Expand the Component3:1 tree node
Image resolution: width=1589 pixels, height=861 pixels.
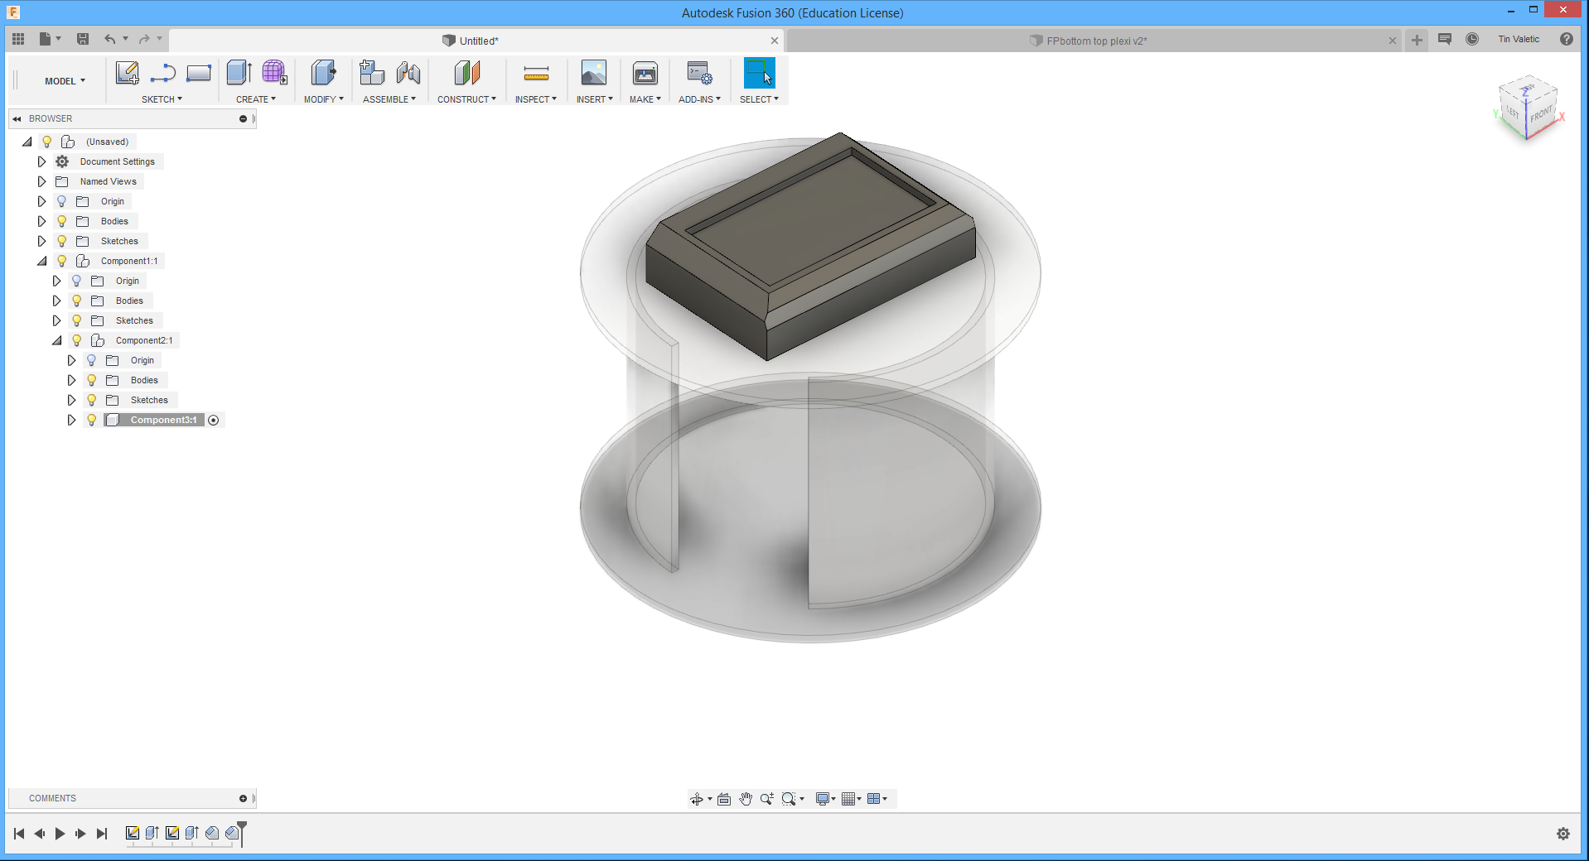pyautogui.click(x=71, y=420)
